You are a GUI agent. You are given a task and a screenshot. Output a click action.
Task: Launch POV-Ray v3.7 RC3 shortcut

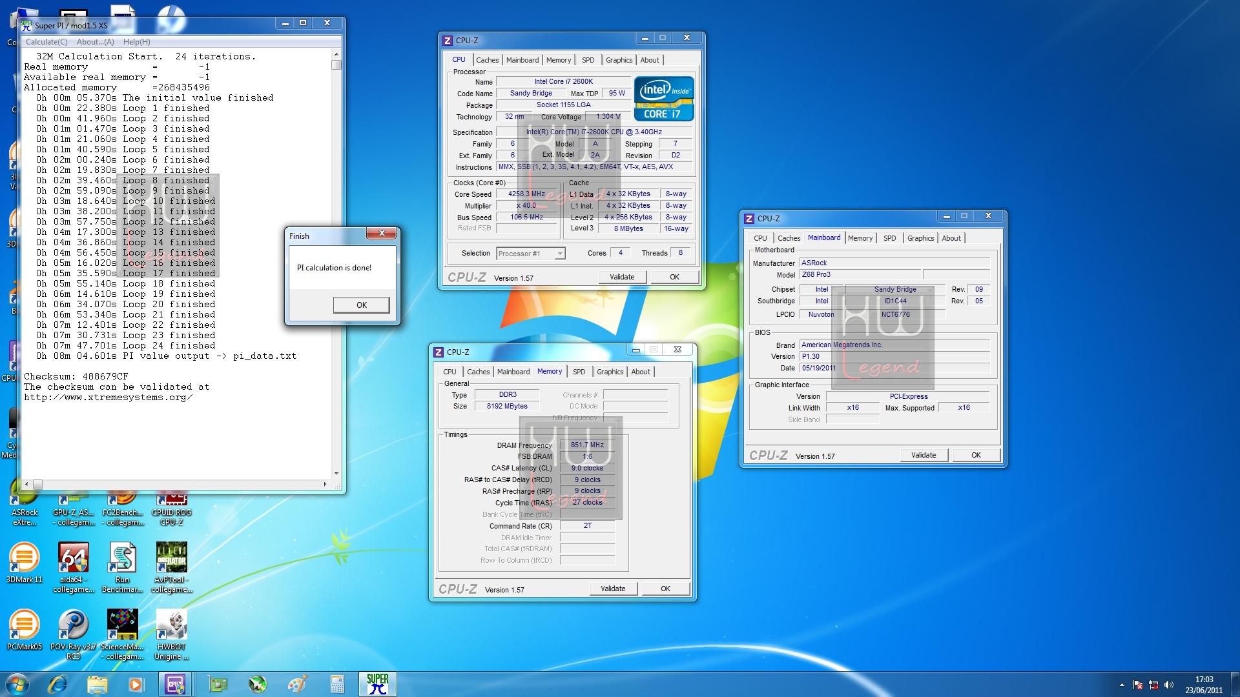tap(73, 634)
